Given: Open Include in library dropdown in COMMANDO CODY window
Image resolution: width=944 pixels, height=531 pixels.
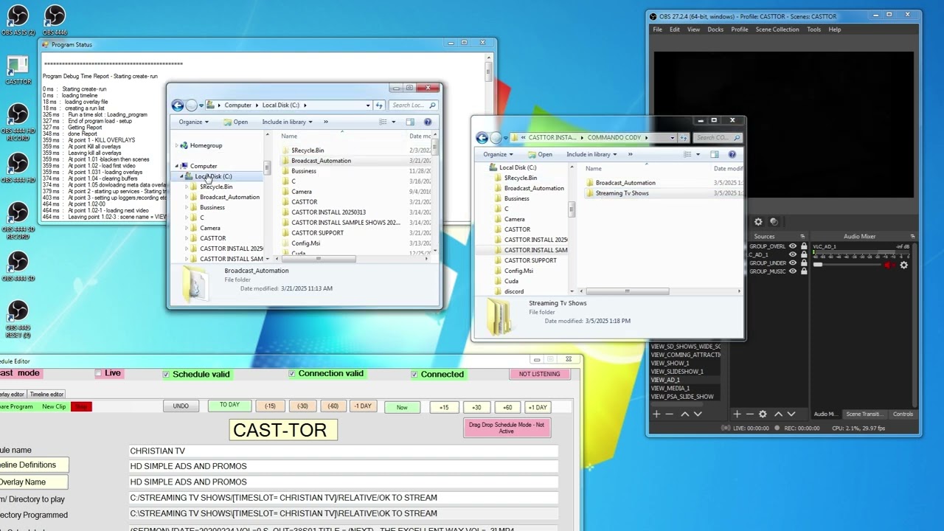Looking at the screenshot, I should [591, 154].
